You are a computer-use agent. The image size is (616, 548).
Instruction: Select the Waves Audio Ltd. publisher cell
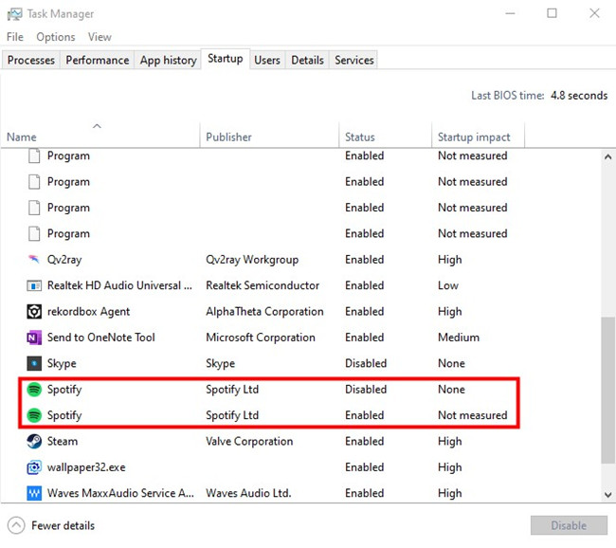248,493
